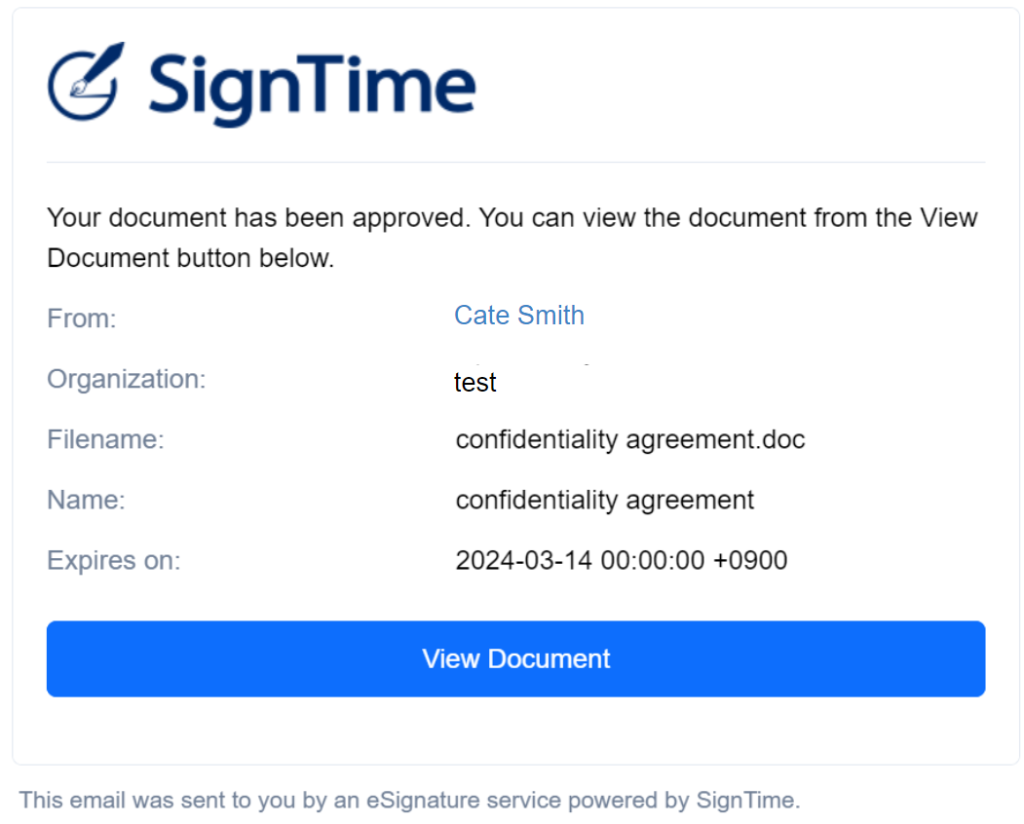1024x824 pixels.
Task: Click the Expires on: label
Action: tap(114, 560)
